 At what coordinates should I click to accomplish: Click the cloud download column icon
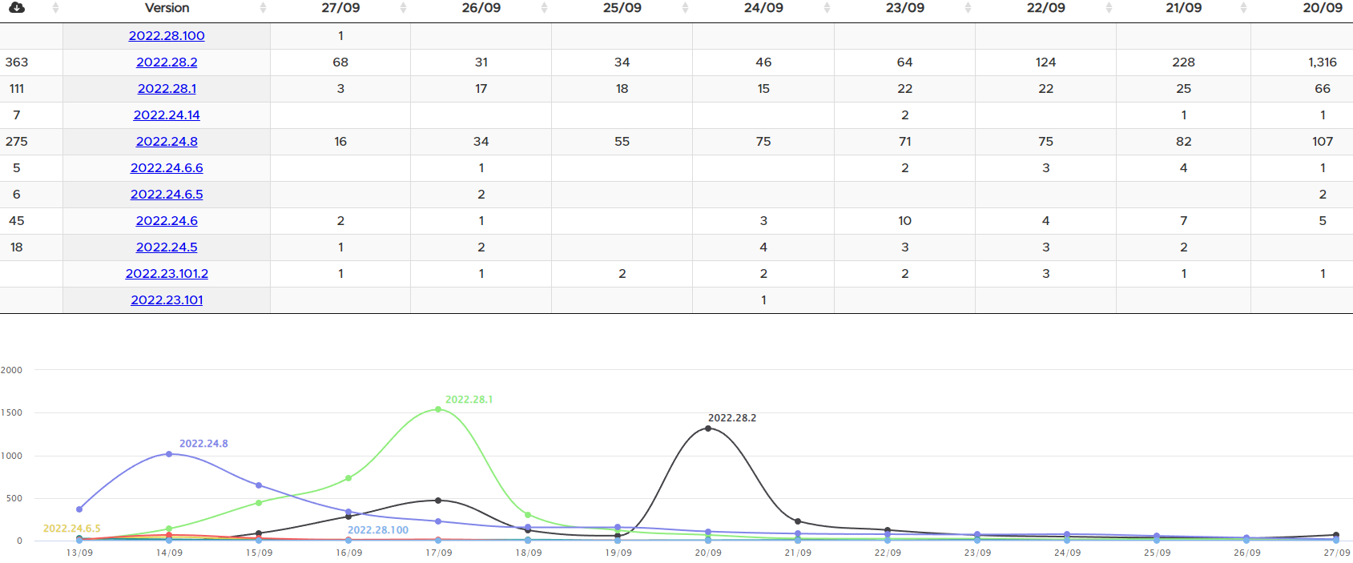pyautogui.click(x=16, y=8)
